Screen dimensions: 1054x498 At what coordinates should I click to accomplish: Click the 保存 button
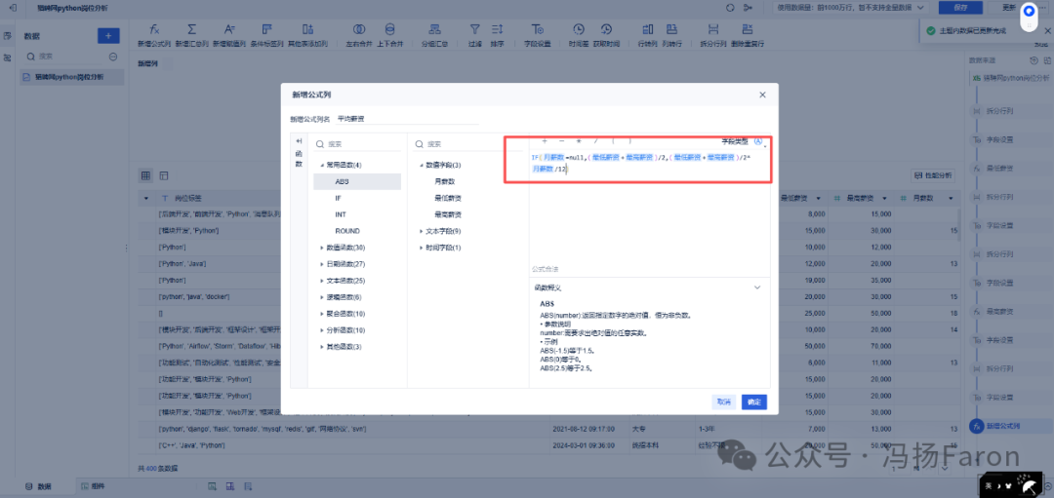[960, 8]
